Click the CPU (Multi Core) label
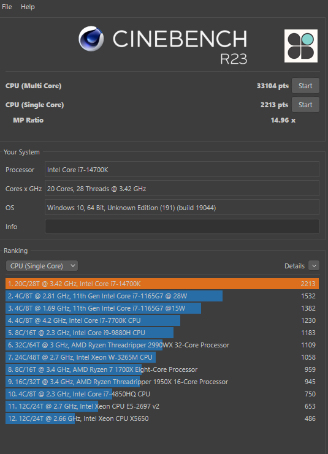This screenshot has width=328, height=454. click(33, 86)
